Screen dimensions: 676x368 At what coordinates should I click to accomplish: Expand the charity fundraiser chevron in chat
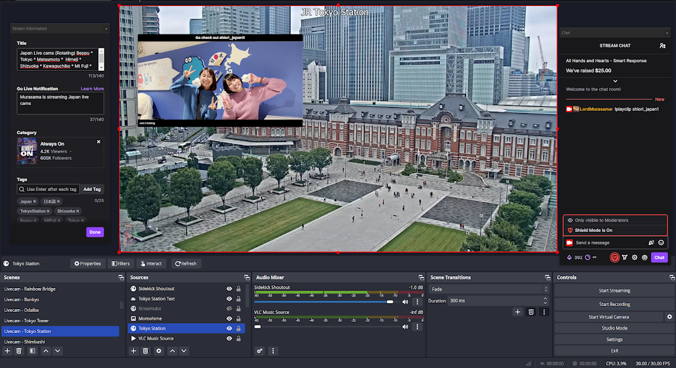pyautogui.click(x=615, y=81)
